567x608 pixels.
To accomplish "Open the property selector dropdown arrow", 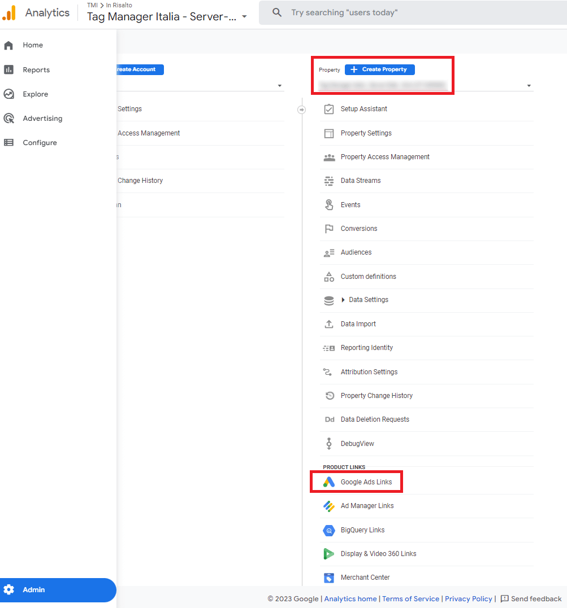I will tap(529, 86).
